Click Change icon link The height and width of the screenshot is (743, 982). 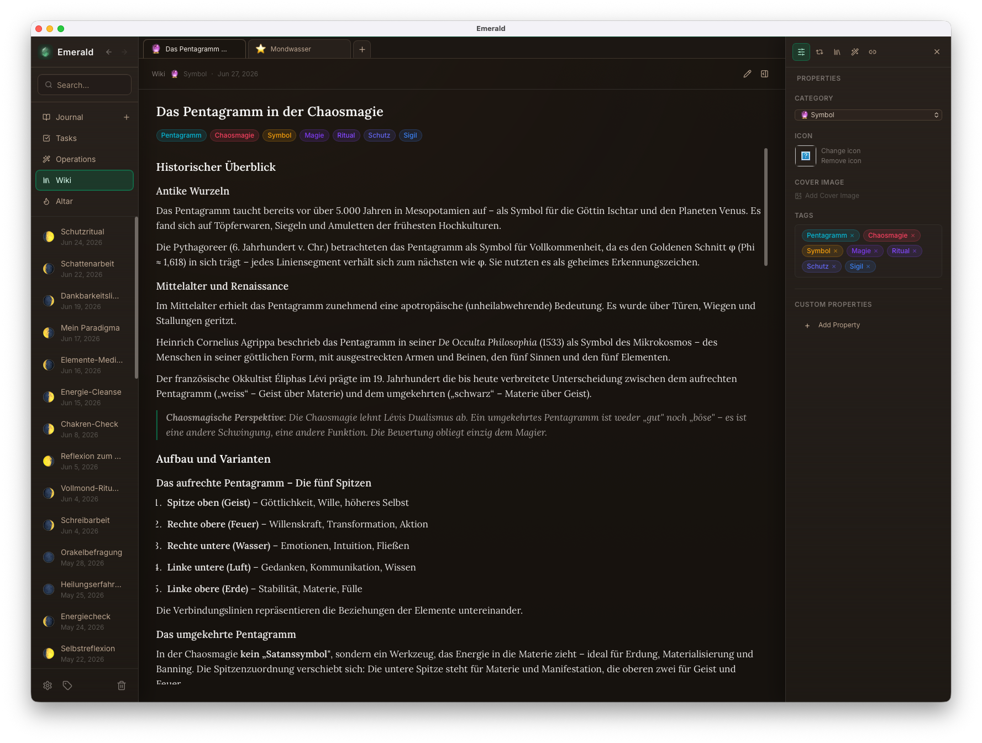click(x=841, y=151)
